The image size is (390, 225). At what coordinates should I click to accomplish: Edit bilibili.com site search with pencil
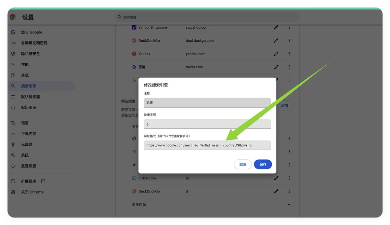(276, 178)
